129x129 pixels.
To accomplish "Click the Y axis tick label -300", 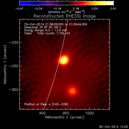I will (x=14, y=90).
